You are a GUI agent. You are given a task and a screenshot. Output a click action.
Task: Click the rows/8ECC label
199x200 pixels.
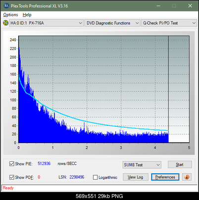coord(67,163)
